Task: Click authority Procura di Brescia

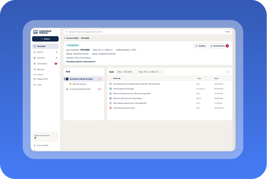Action: tap(82, 58)
